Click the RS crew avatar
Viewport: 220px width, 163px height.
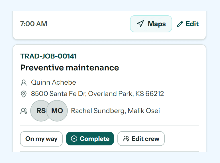coord(39,111)
